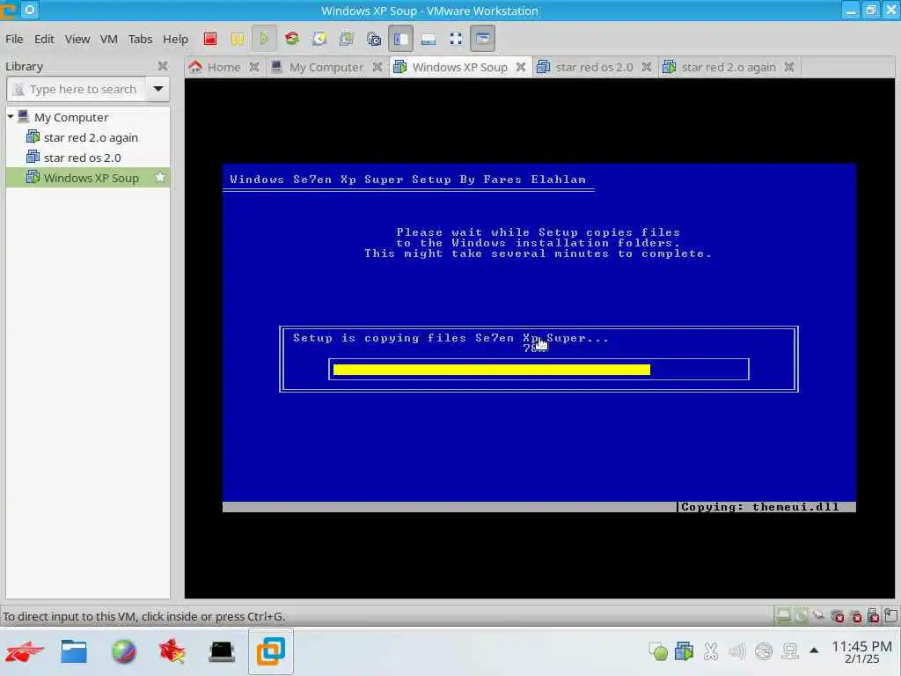901x676 pixels.
Task: Open the Edit menu
Action: coord(44,39)
